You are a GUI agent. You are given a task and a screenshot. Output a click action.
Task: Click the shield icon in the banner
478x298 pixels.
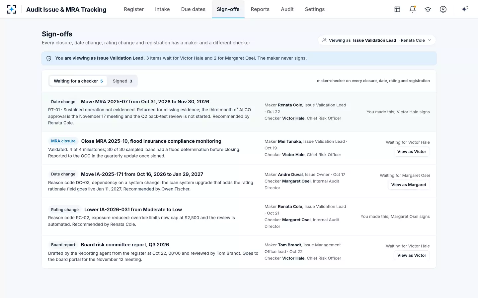tap(49, 58)
